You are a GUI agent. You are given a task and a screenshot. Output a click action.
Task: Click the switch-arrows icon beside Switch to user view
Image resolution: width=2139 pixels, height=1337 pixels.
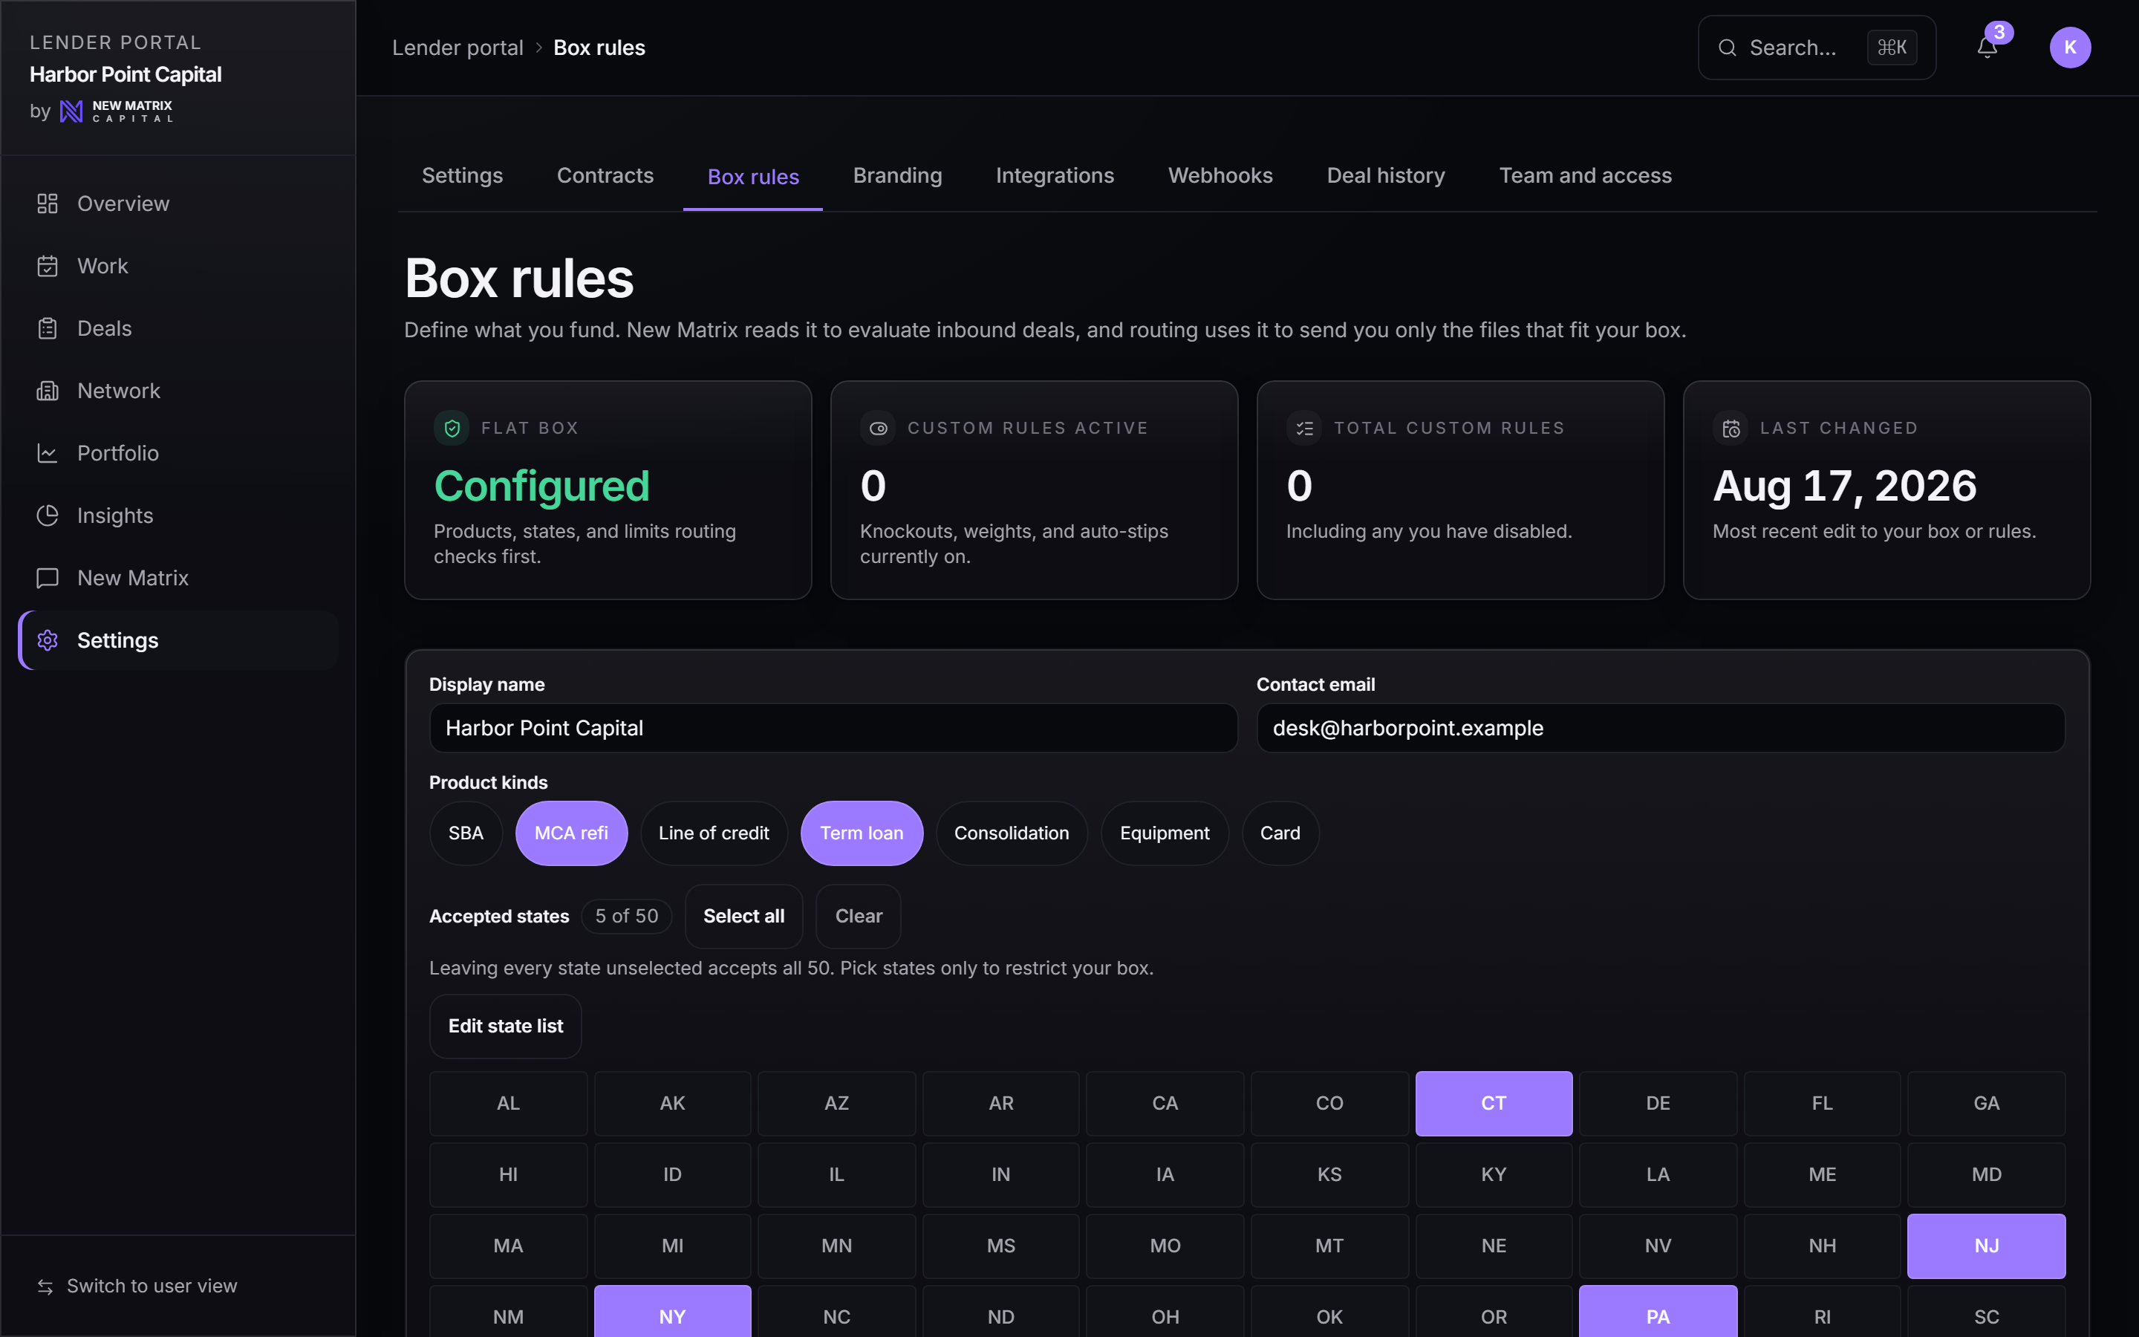pyautogui.click(x=45, y=1286)
